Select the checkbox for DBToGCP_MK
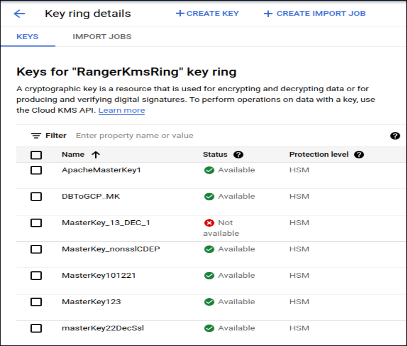 36,197
